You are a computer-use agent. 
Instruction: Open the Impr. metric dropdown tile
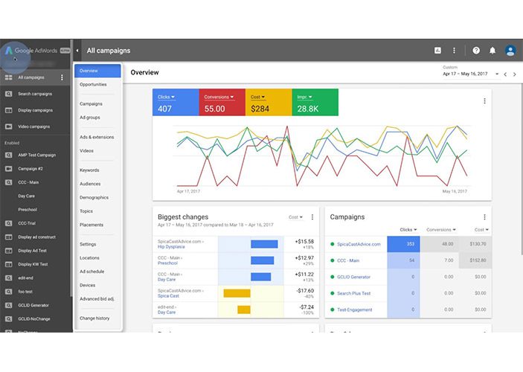coord(315,103)
